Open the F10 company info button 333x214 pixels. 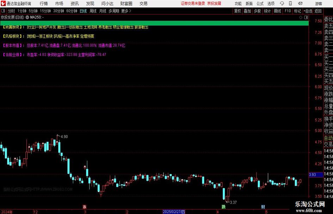(x=288, y=11)
